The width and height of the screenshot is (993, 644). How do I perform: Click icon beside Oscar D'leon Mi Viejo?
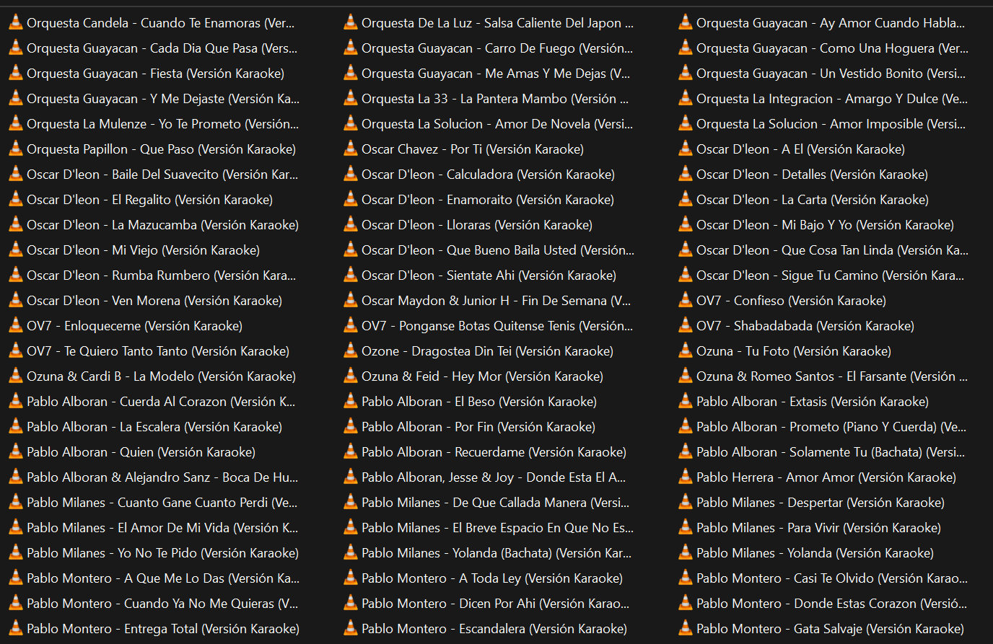pyautogui.click(x=16, y=250)
